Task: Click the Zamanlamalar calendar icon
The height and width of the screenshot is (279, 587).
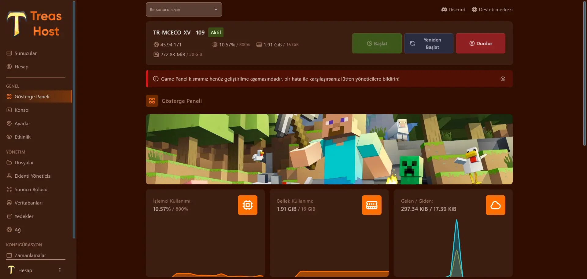Action: click(9, 255)
